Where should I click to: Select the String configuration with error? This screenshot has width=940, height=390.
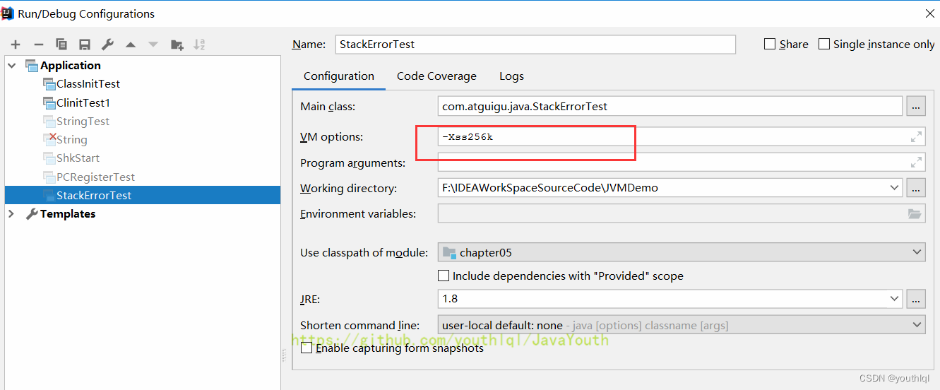[x=72, y=139]
